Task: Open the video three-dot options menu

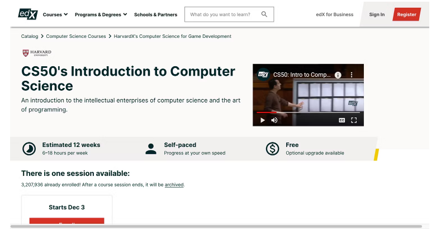Action: (x=352, y=75)
